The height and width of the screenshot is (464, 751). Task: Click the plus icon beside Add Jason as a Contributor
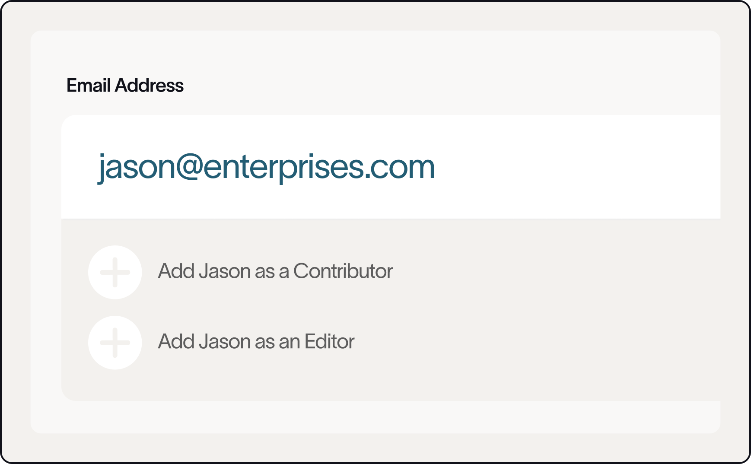(x=115, y=272)
